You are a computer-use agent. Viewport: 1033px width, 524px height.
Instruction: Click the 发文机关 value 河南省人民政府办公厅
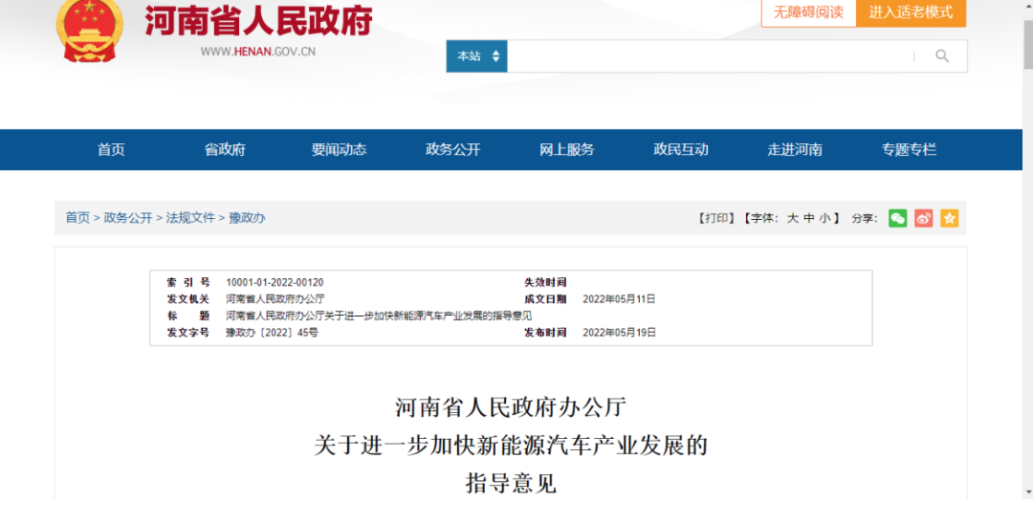pyautogui.click(x=275, y=299)
